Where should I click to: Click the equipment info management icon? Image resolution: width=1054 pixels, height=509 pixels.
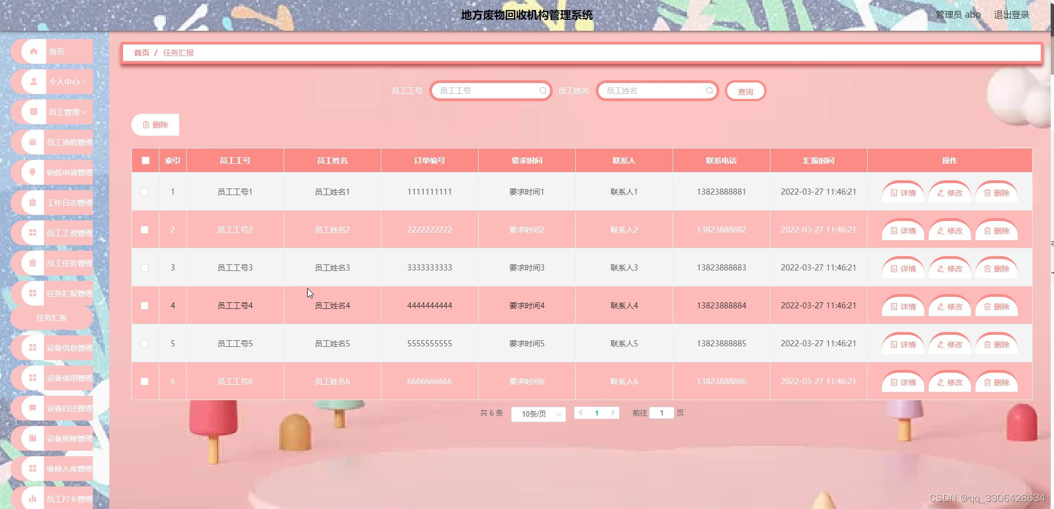[x=33, y=348]
